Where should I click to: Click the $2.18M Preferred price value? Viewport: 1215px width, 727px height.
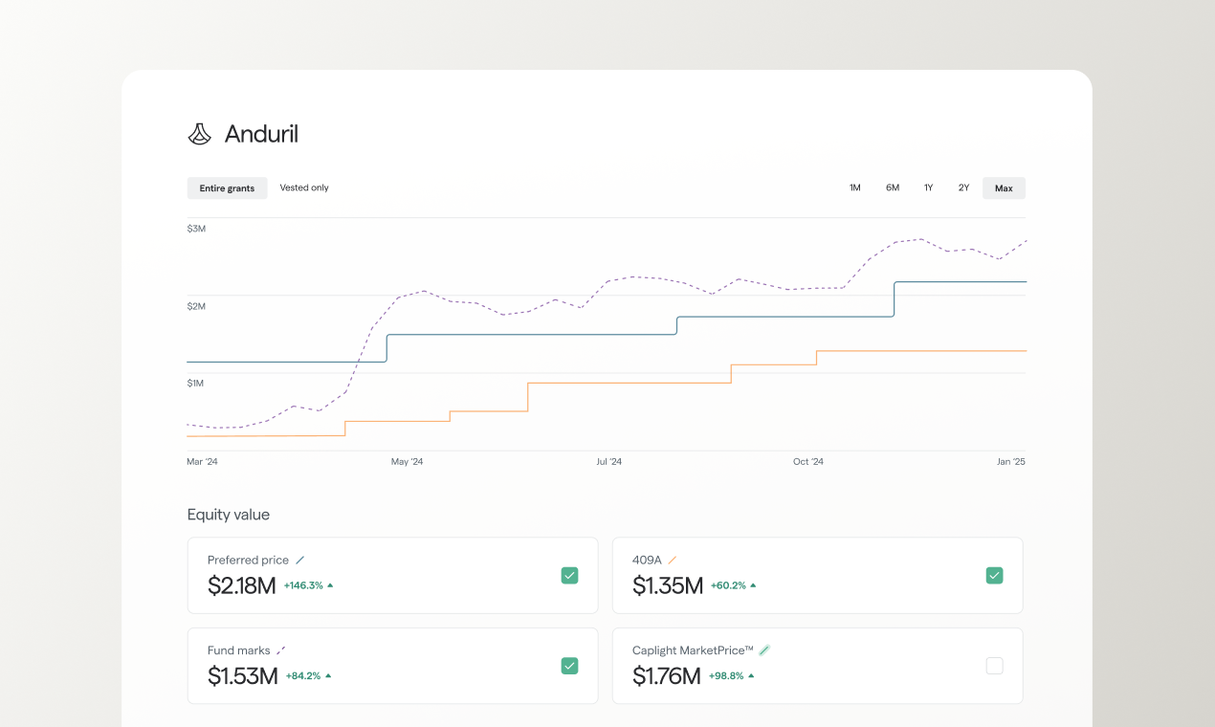point(242,585)
